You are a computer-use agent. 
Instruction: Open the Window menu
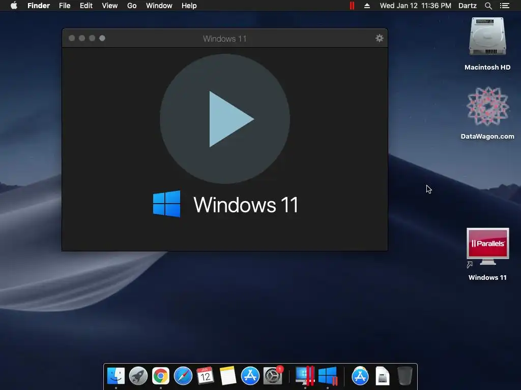159,6
